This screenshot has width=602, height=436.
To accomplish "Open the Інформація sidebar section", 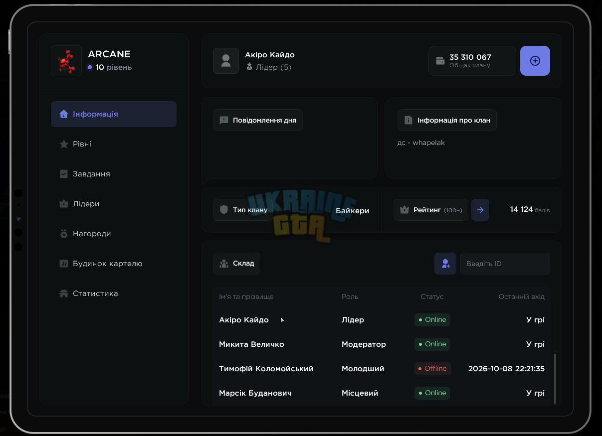I will 114,114.
